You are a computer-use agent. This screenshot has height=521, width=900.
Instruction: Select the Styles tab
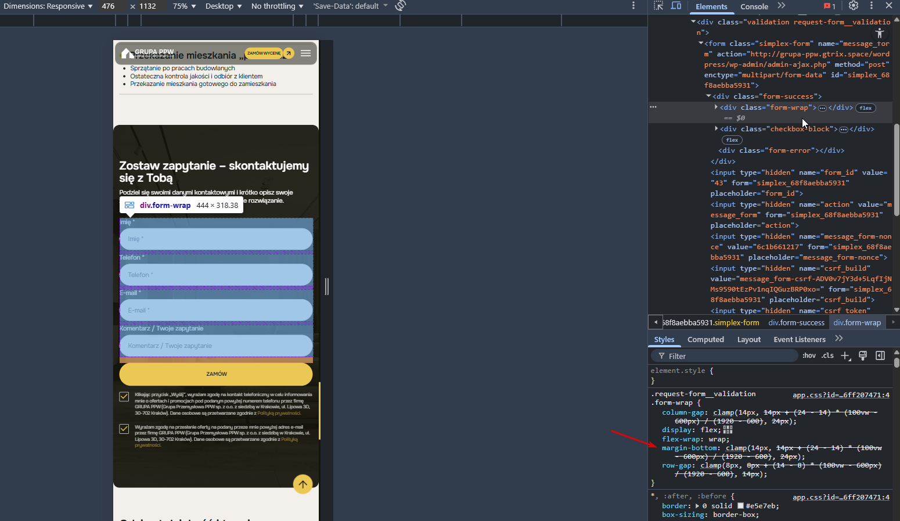coord(664,339)
